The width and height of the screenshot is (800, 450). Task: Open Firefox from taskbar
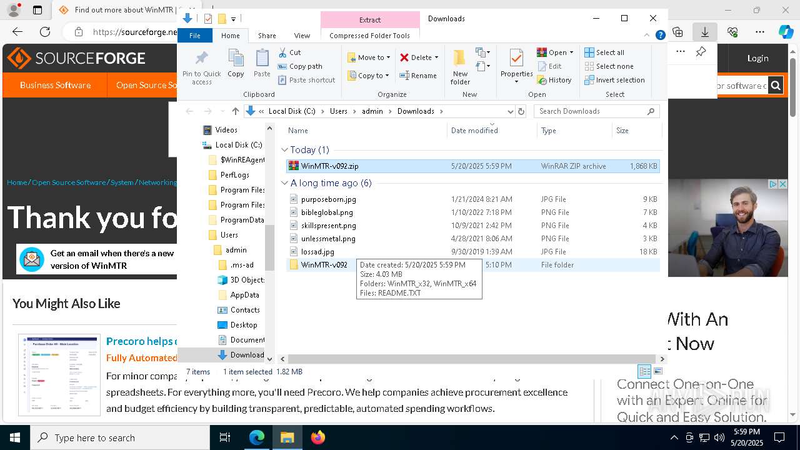pyautogui.click(x=318, y=437)
